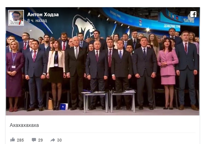This screenshot has height=144, width=204.
Task: Click the blue booklet on the stage floor
Action: tap(64, 106)
